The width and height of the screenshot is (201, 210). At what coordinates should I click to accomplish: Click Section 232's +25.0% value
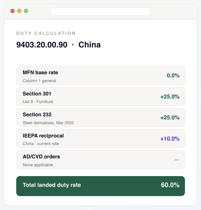(x=170, y=118)
